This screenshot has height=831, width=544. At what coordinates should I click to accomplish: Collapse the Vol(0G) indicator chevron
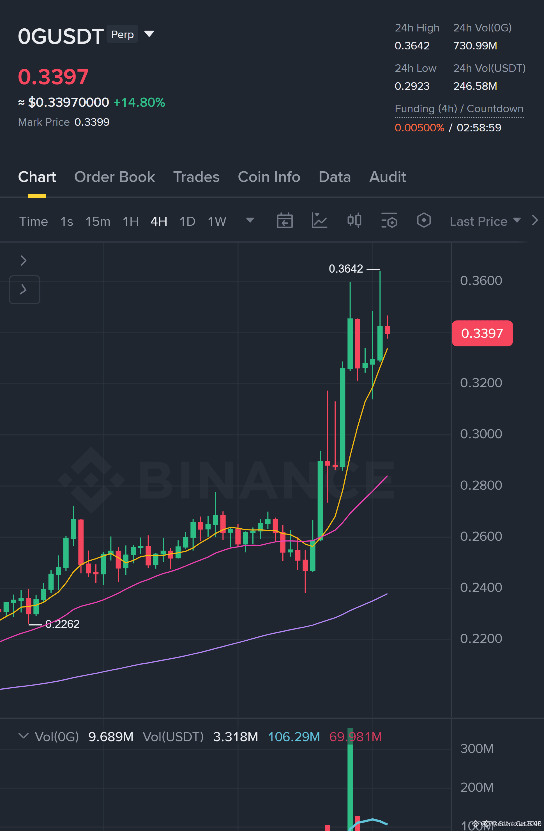coord(23,736)
